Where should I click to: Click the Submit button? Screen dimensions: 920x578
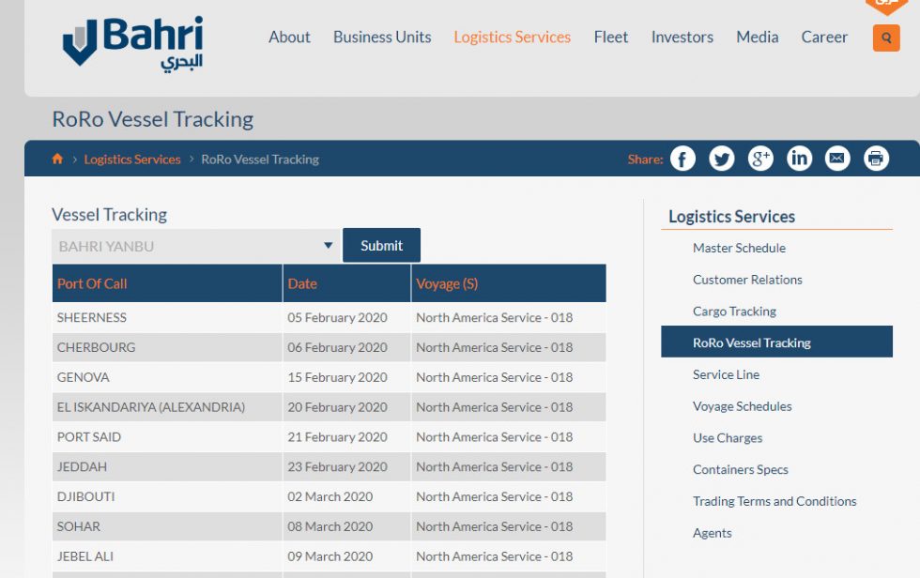[381, 246]
